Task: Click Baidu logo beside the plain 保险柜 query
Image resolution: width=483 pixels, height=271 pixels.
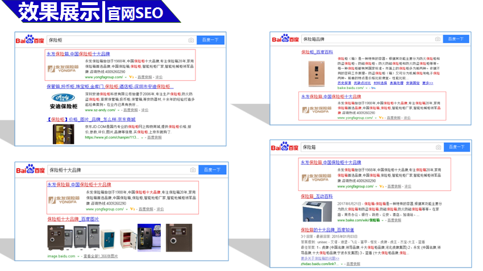Action: point(30,39)
